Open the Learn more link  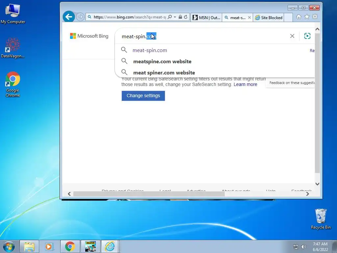[x=245, y=84]
